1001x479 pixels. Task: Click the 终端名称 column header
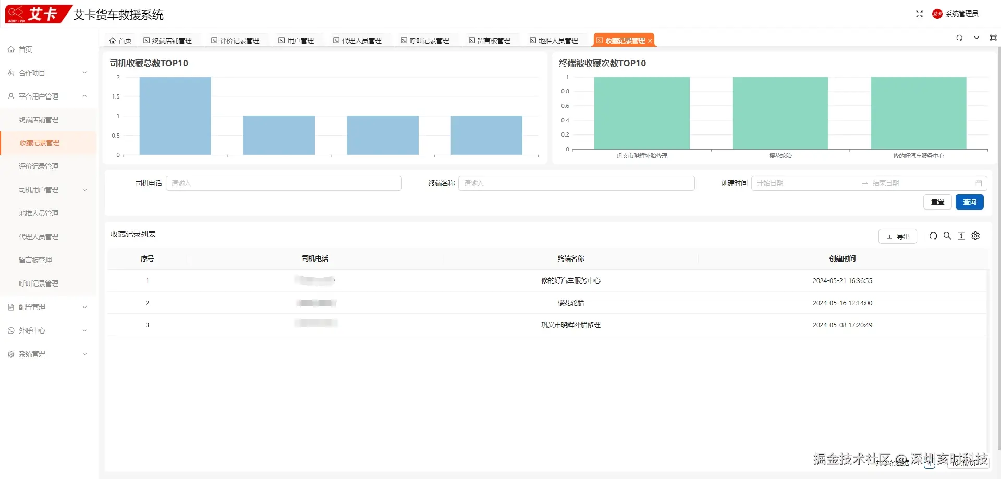tap(570, 259)
